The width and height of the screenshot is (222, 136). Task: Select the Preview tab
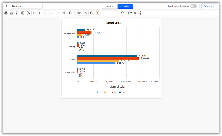[x=125, y=6]
